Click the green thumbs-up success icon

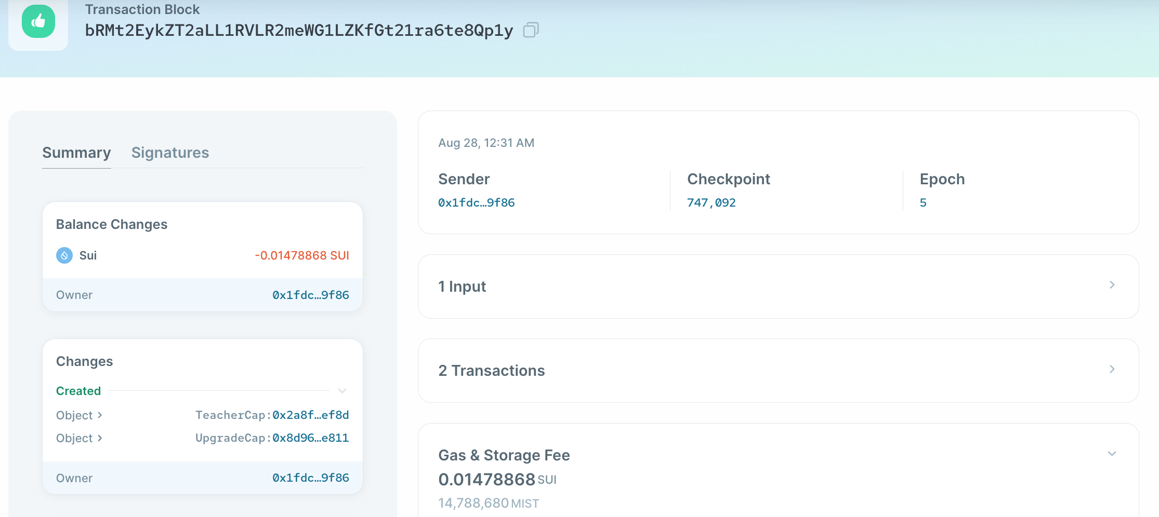pyautogui.click(x=38, y=21)
